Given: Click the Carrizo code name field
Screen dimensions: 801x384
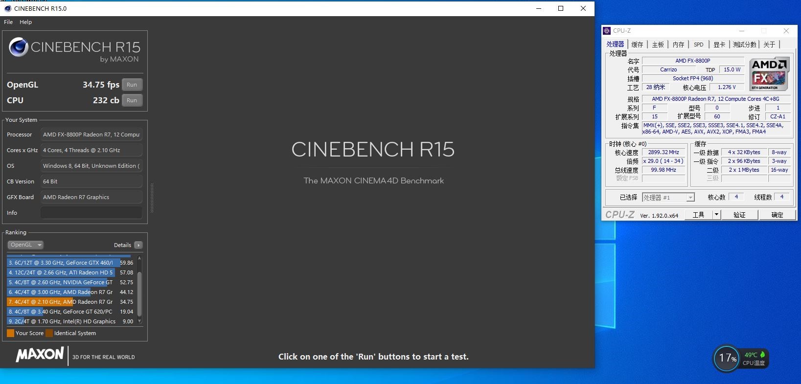Looking at the screenshot, I should [x=668, y=69].
